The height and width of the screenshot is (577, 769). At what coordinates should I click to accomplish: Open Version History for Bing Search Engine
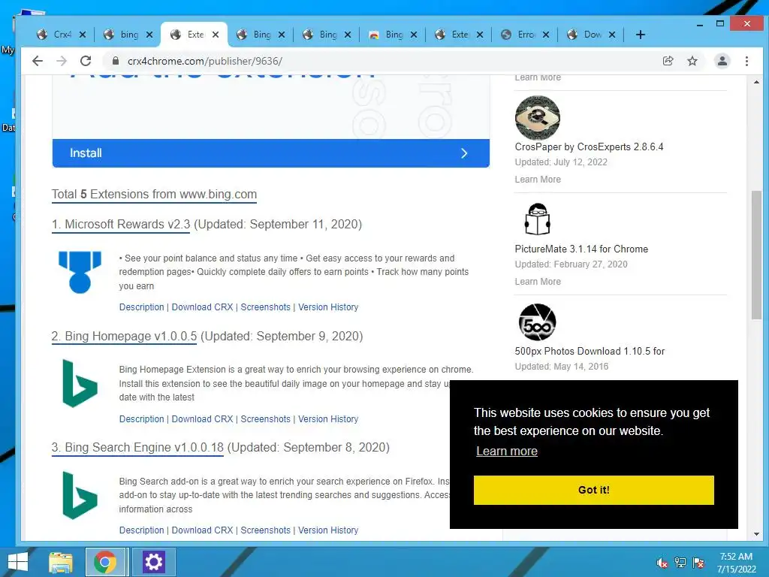click(328, 530)
